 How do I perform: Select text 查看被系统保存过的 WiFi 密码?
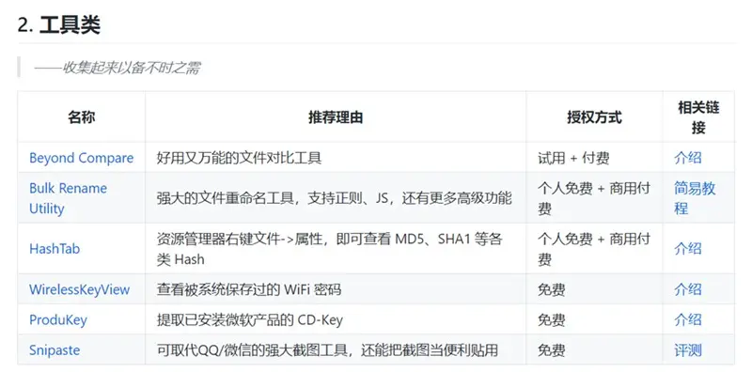[249, 289]
